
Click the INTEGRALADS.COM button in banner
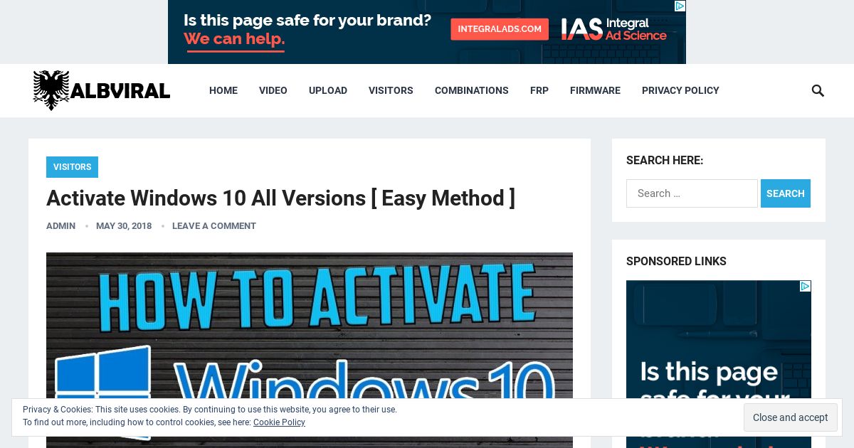[x=500, y=29]
